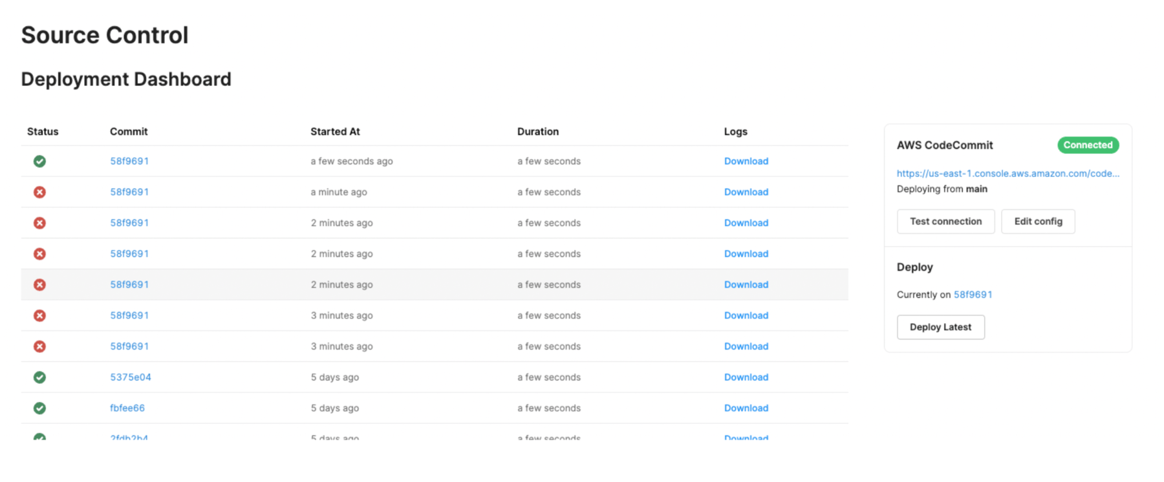Open commit link fbfee66

(x=127, y=408)
